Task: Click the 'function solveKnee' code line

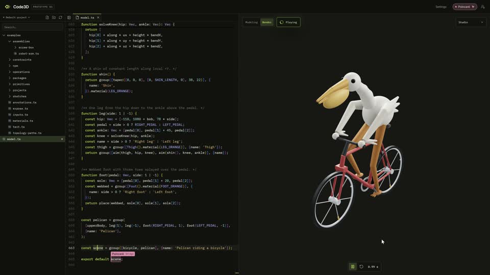Action: coord(128,24)
